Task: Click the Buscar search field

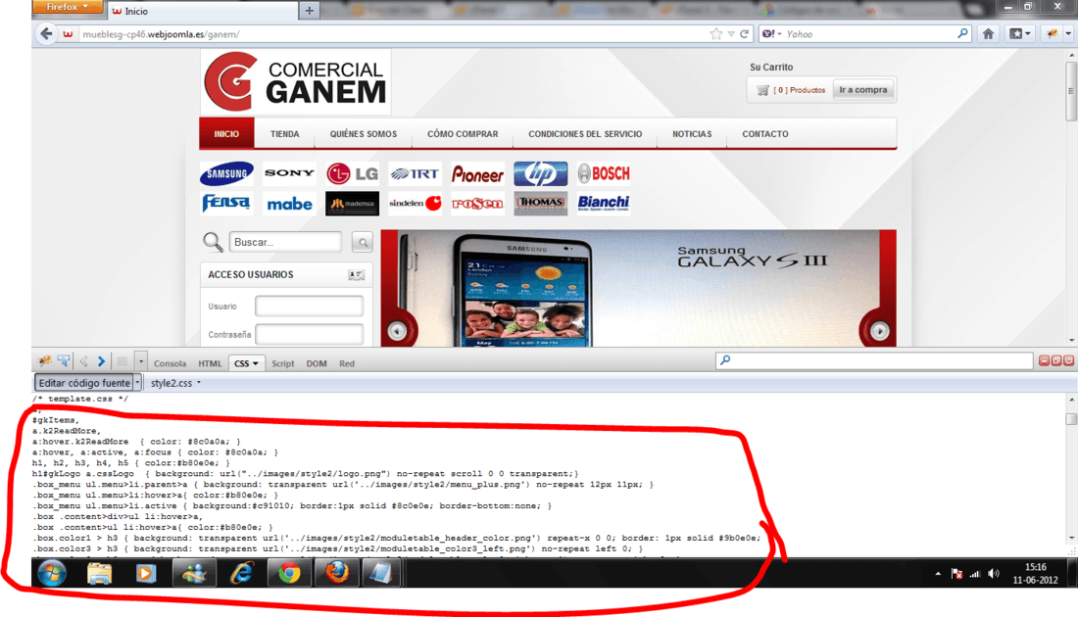Action: 285,242
